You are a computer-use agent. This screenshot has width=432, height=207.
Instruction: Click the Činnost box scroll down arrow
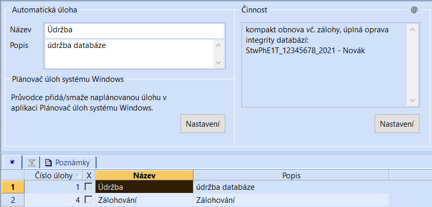(413, 100)
